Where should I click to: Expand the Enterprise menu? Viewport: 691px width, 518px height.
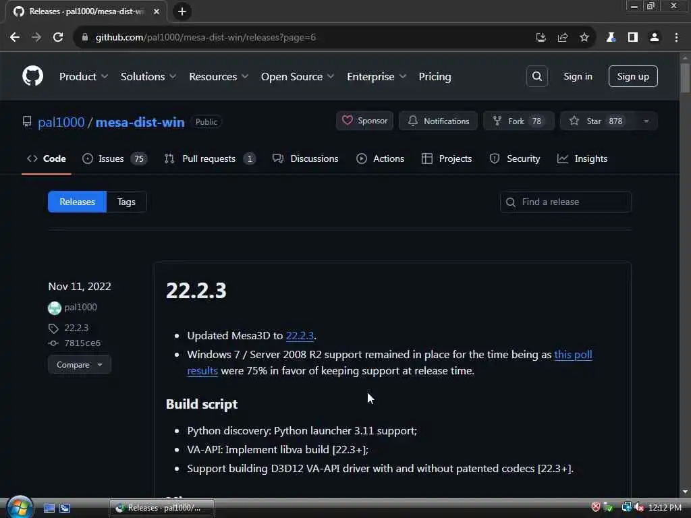point(377,77)
